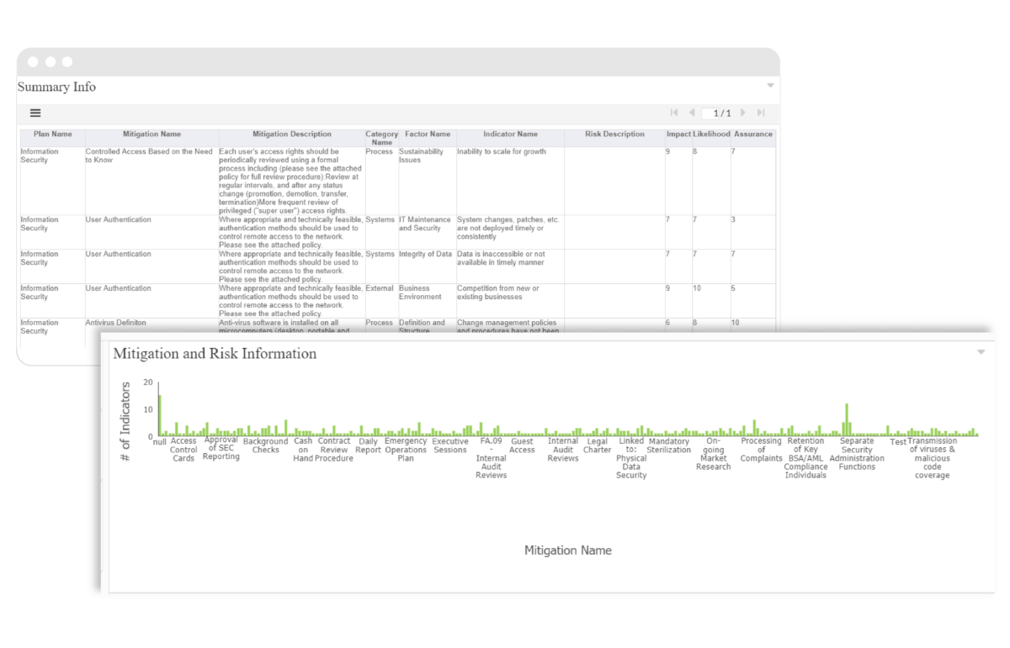Screen dimensions: 1010x648
Task: Click the Mitigation and Risk Information panel title
Action: 215,354
